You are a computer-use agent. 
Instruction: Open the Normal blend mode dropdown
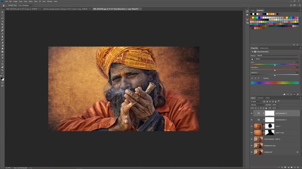258,105
